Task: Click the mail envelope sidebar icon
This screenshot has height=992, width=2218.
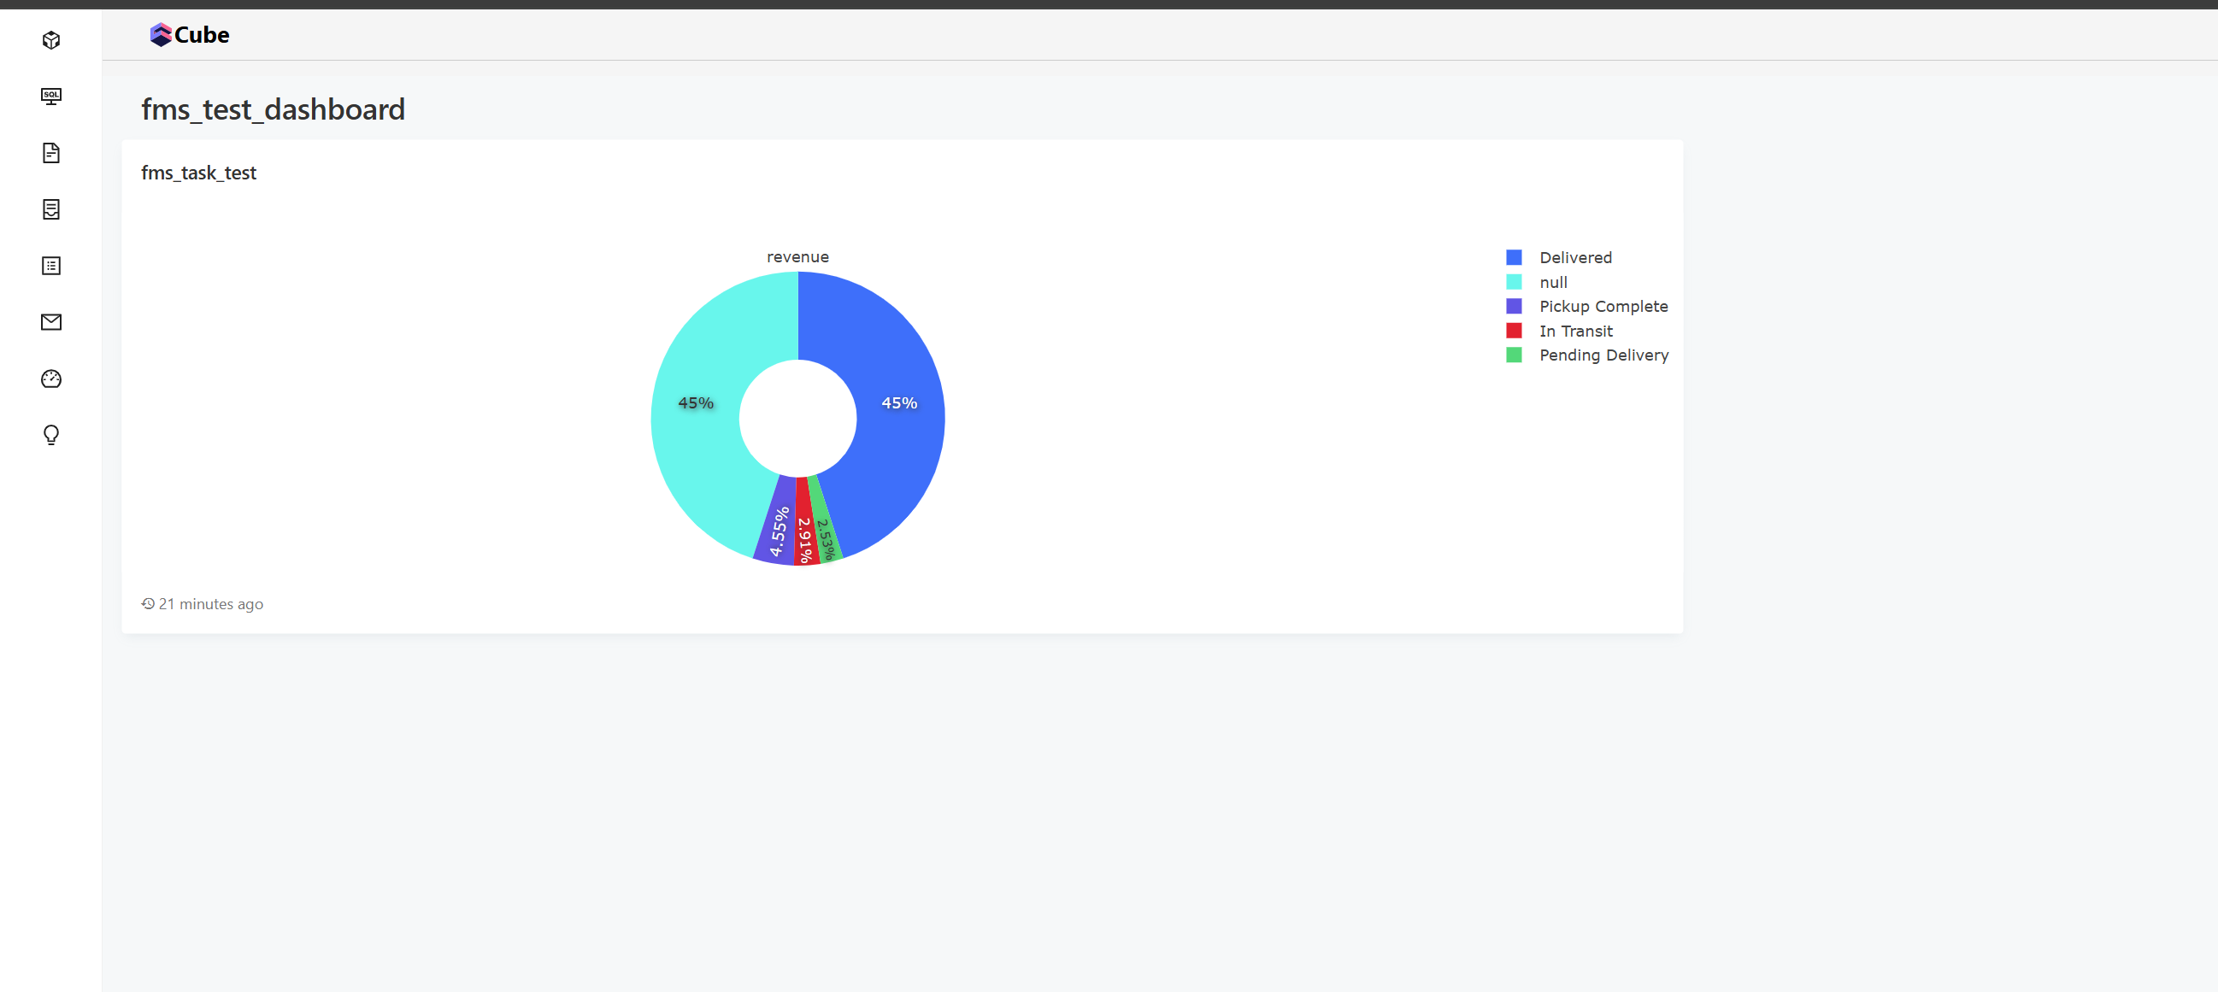Action: pyautogui.click(x=50, y=322)
